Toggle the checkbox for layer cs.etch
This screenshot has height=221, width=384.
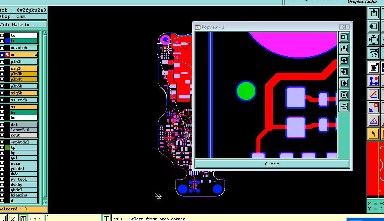click(x=2, y=48)
